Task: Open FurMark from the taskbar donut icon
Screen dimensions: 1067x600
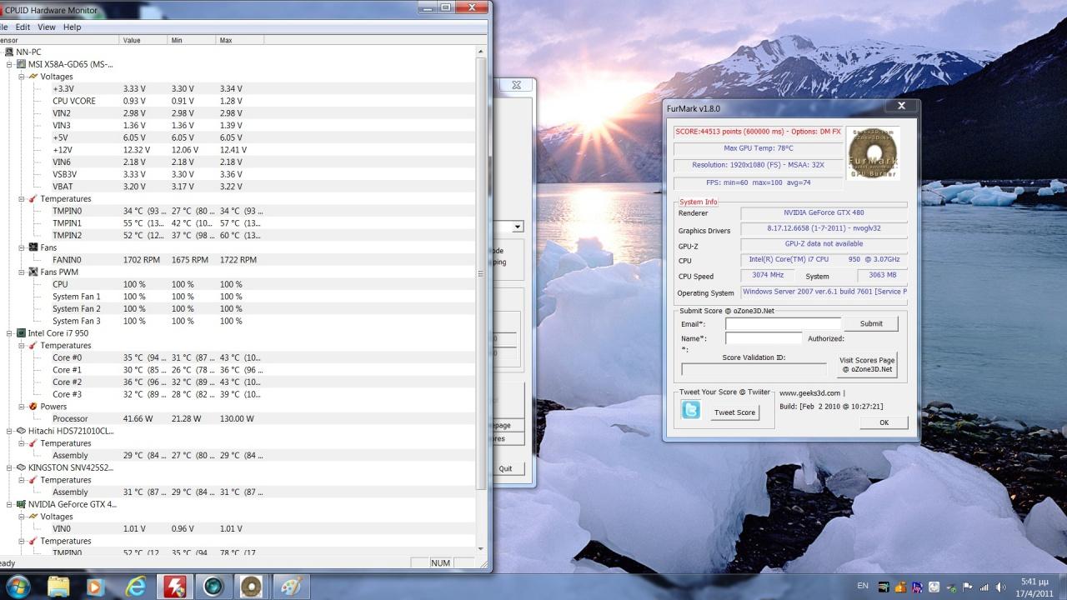Action: click(x=251, y=586)
